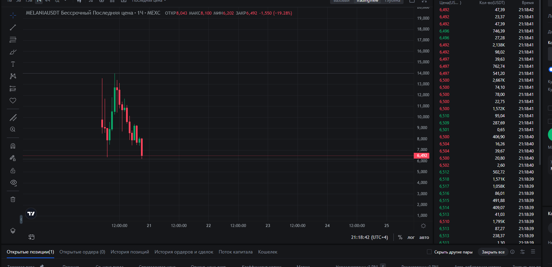Click the trade row with quantity 2,138K
Image resolution: width=552 pixels, height=267 pixels.
click(487, 45)
